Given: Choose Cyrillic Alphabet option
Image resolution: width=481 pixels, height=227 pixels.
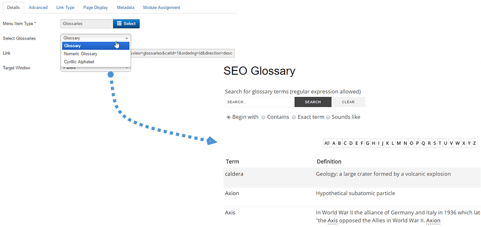Looking at the screenshot, I should click(x=79, y=62).
